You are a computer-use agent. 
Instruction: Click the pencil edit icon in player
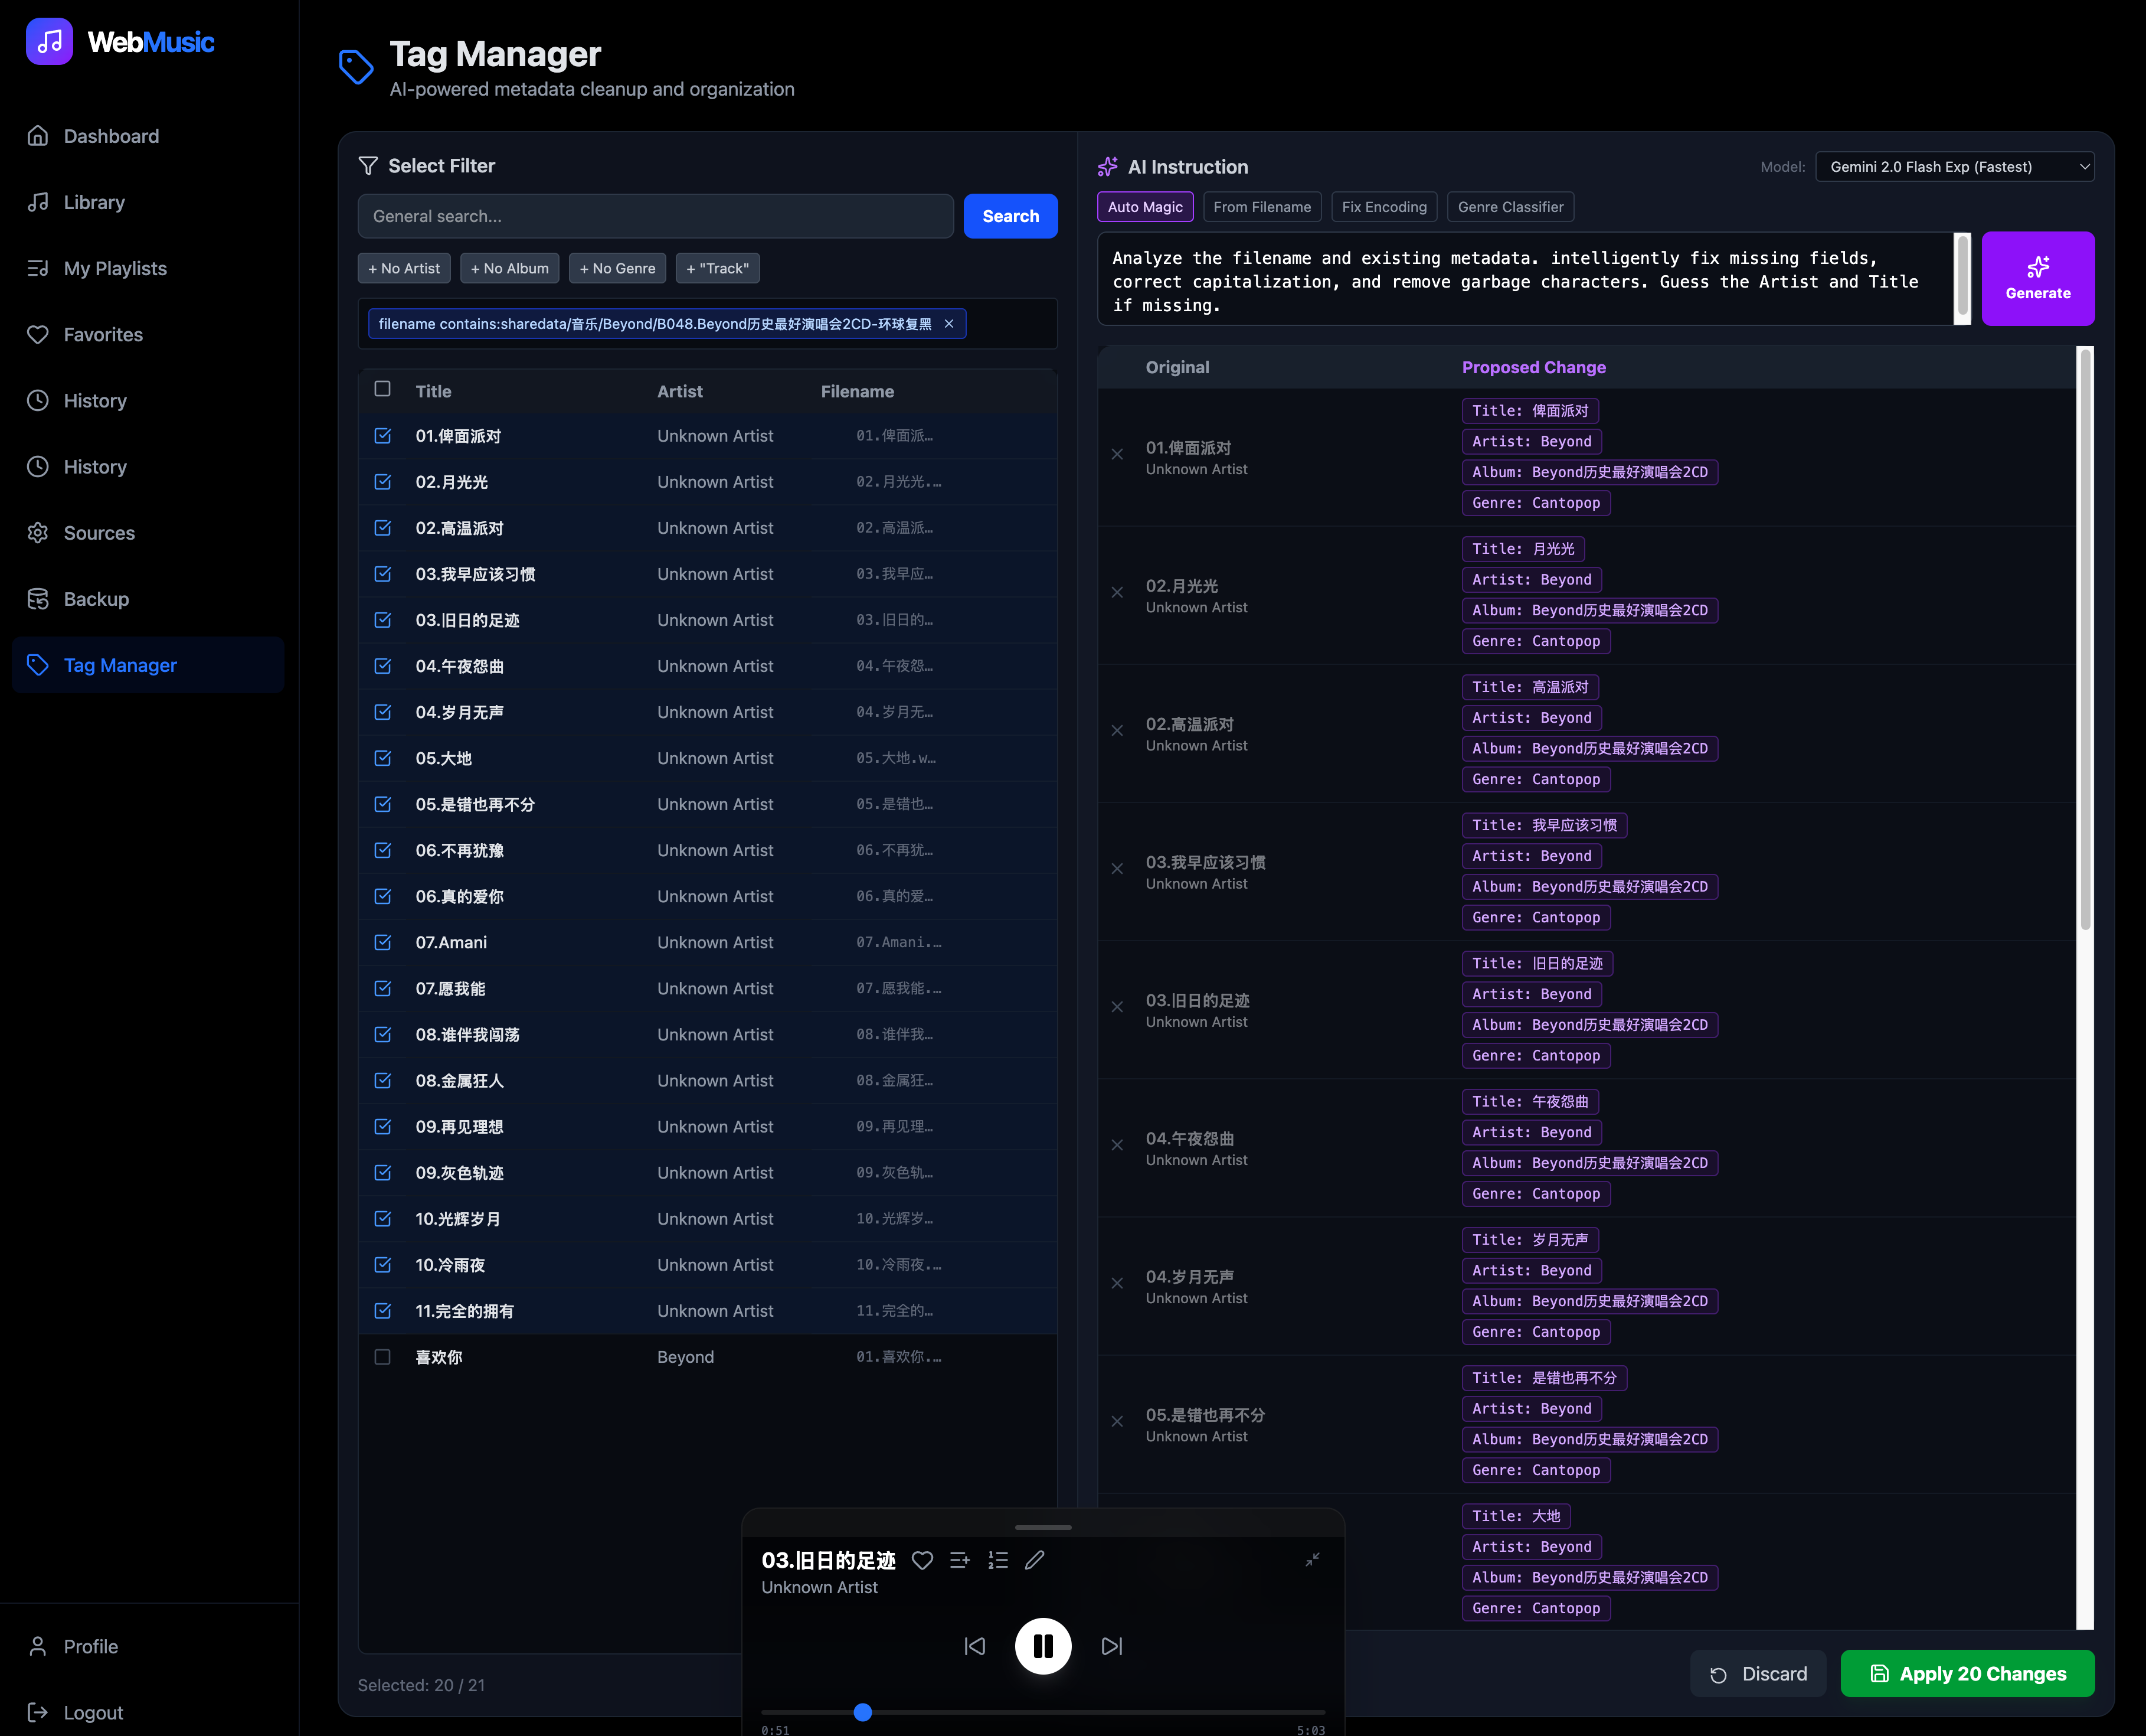coord(1035,1560)
